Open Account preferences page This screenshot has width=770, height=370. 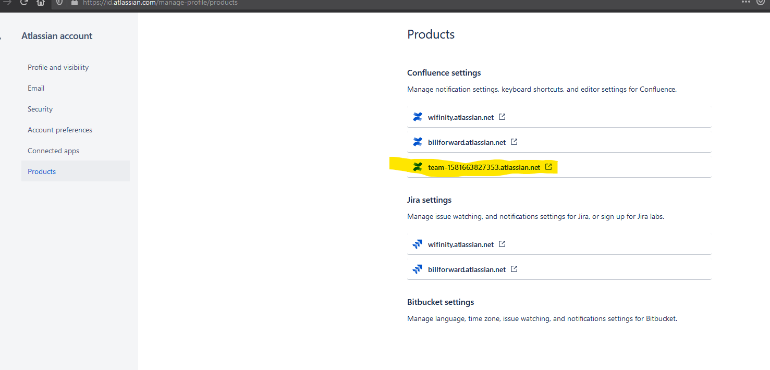click(x=60, y=130)
